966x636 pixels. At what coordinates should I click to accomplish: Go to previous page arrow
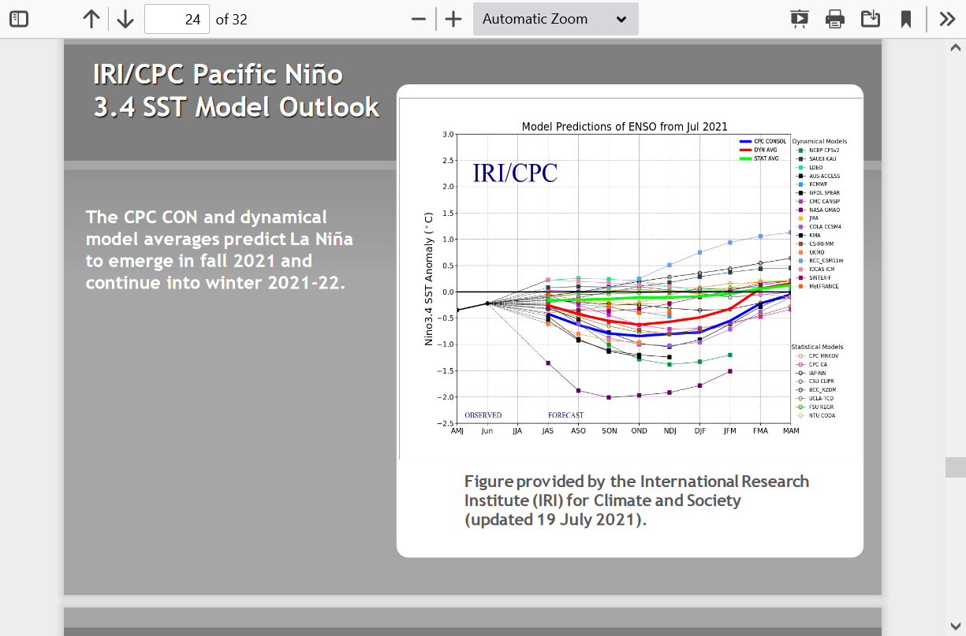tap(91, 19)
